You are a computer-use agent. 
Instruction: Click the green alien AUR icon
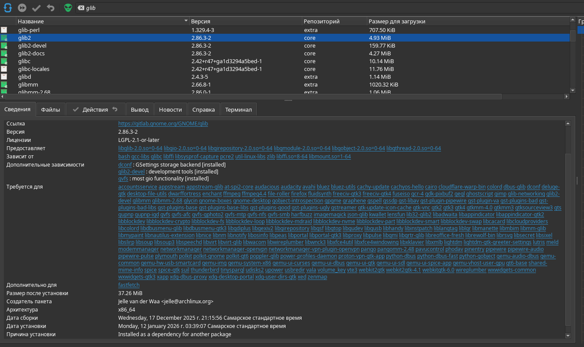68,8
